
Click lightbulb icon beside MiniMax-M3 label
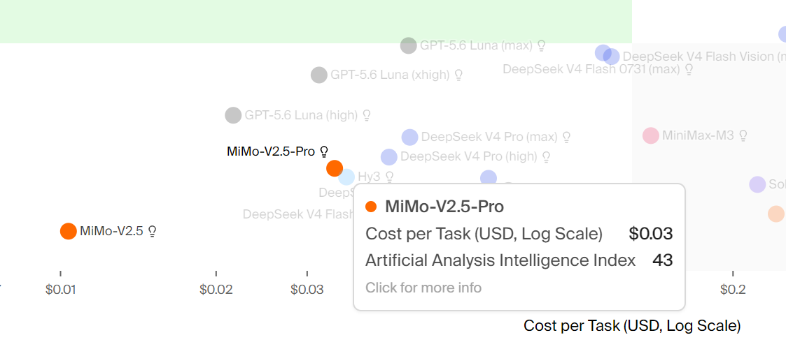click(x=743, y=135)
